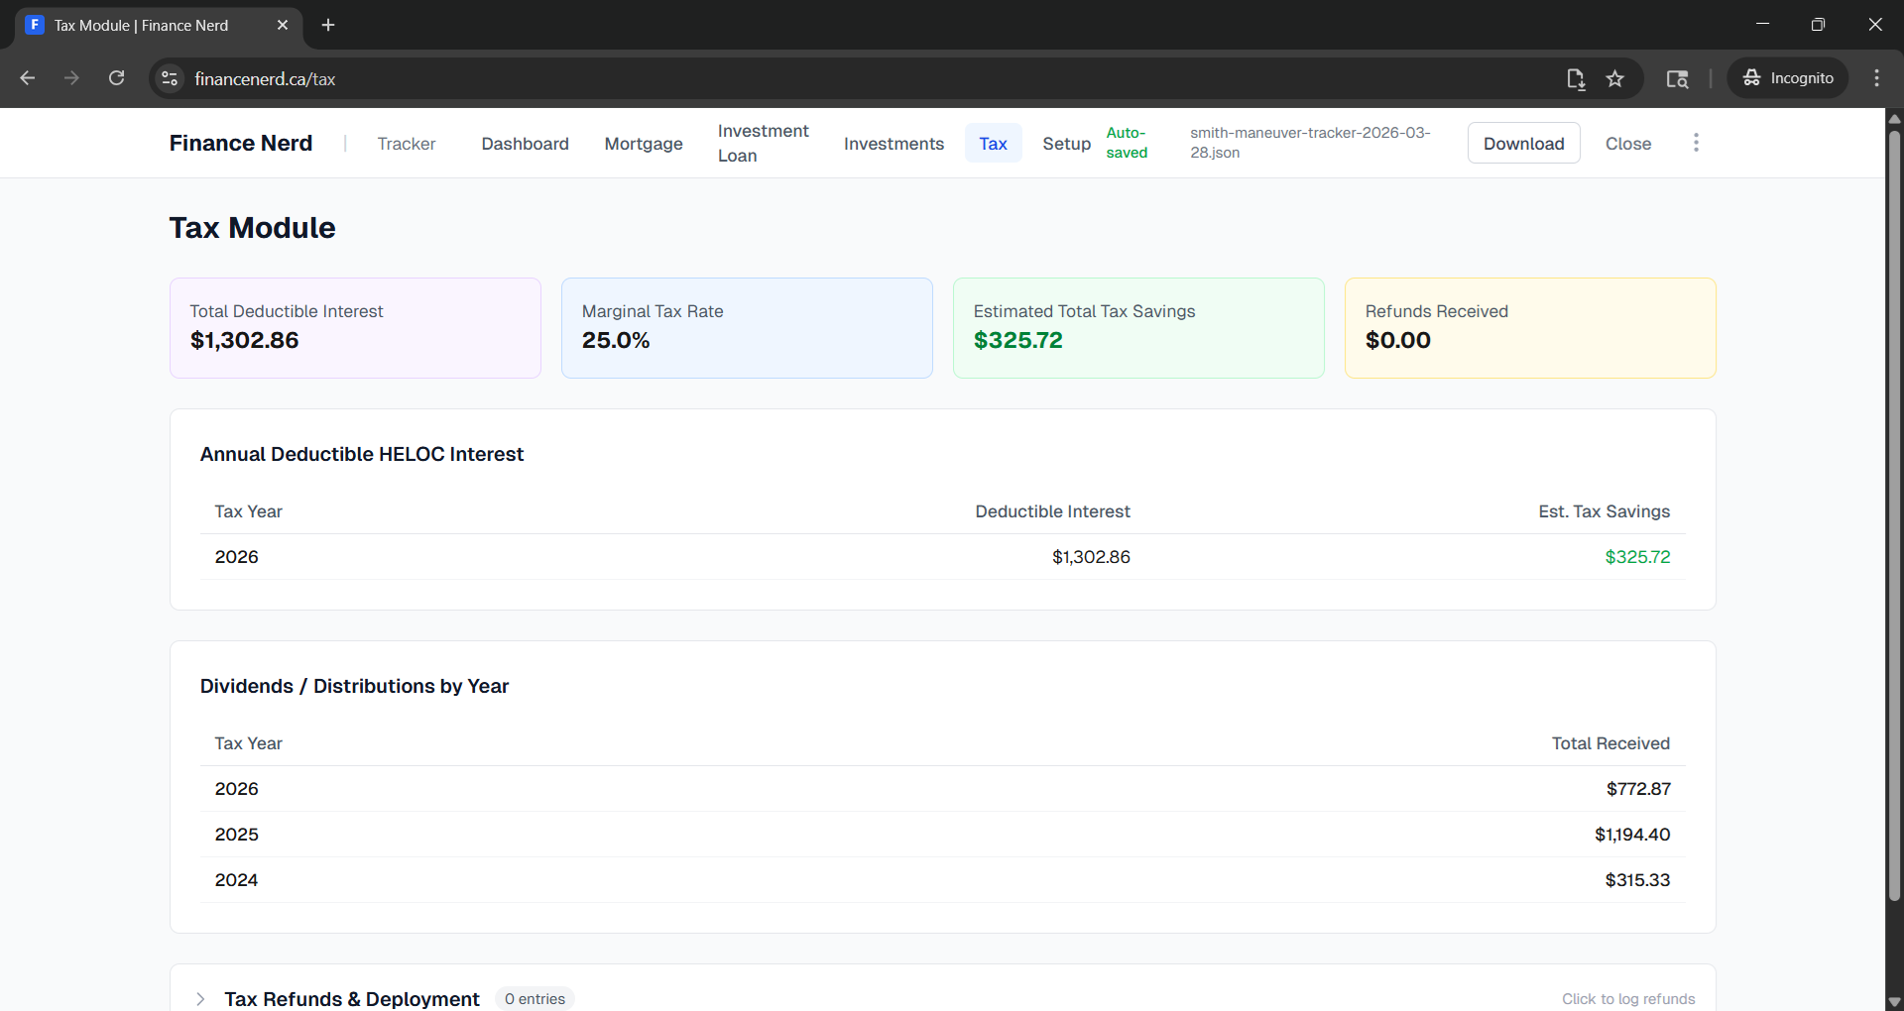1904x1011 pixels.
Task: Open the Chrome three-dot menu
Action: [1876, 77]
